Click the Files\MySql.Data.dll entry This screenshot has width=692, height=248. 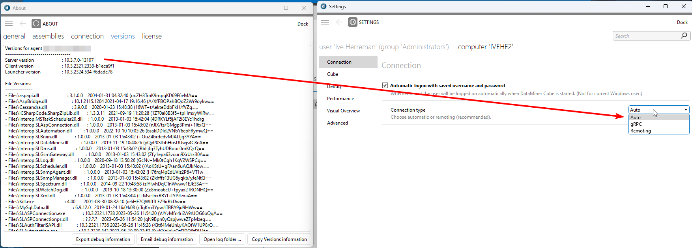pos(104,208)
